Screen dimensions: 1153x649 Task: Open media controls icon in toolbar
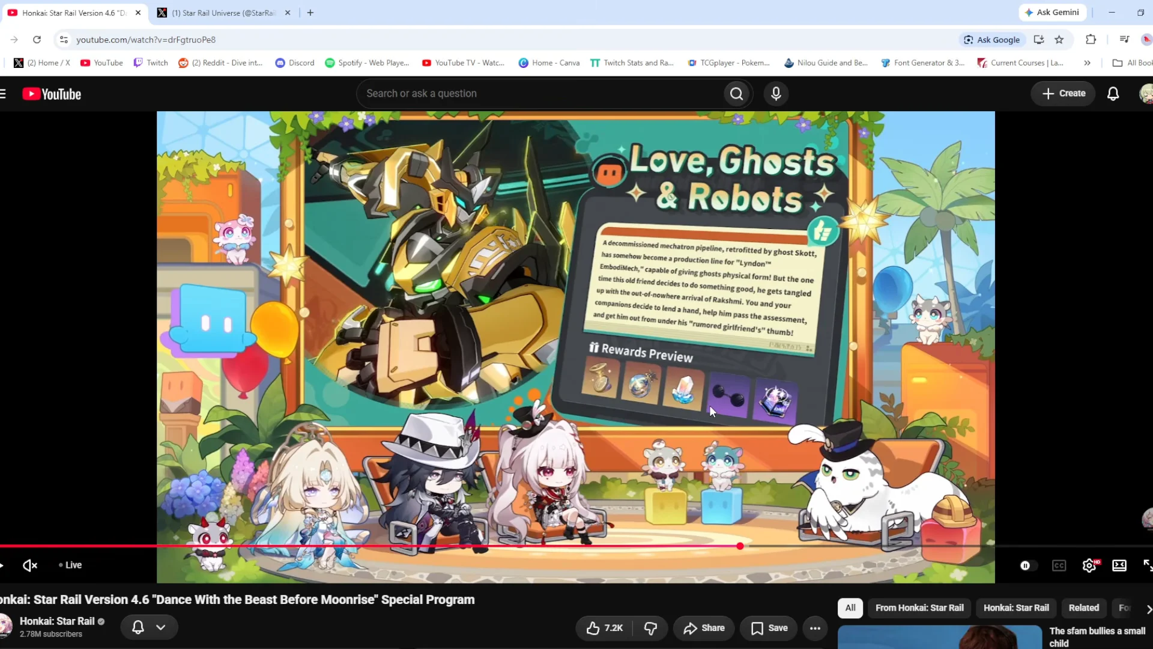(x=1124, y=40)
